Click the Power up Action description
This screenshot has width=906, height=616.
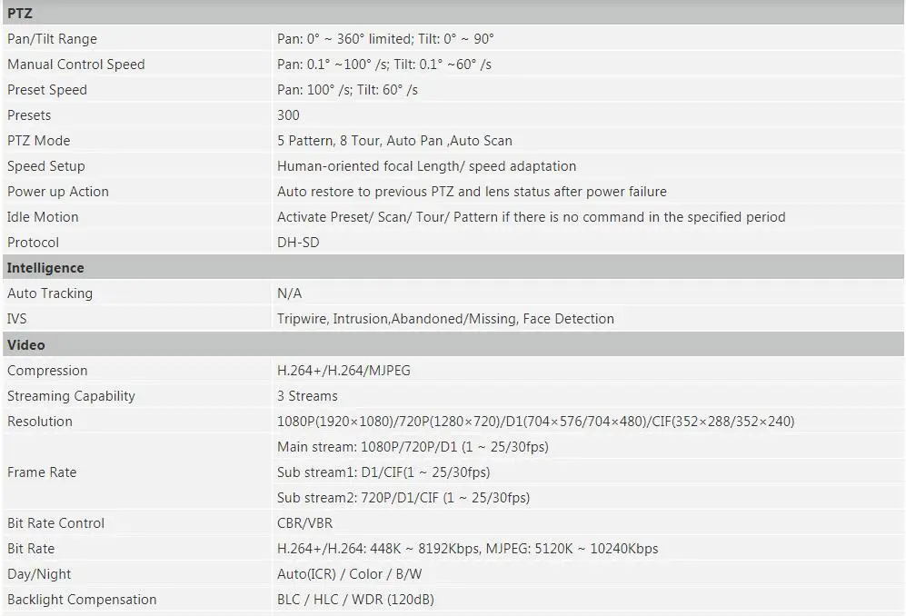[472, 192]
